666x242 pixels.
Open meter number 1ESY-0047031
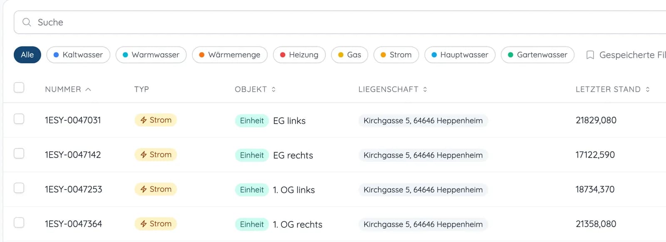pos(73,120)
